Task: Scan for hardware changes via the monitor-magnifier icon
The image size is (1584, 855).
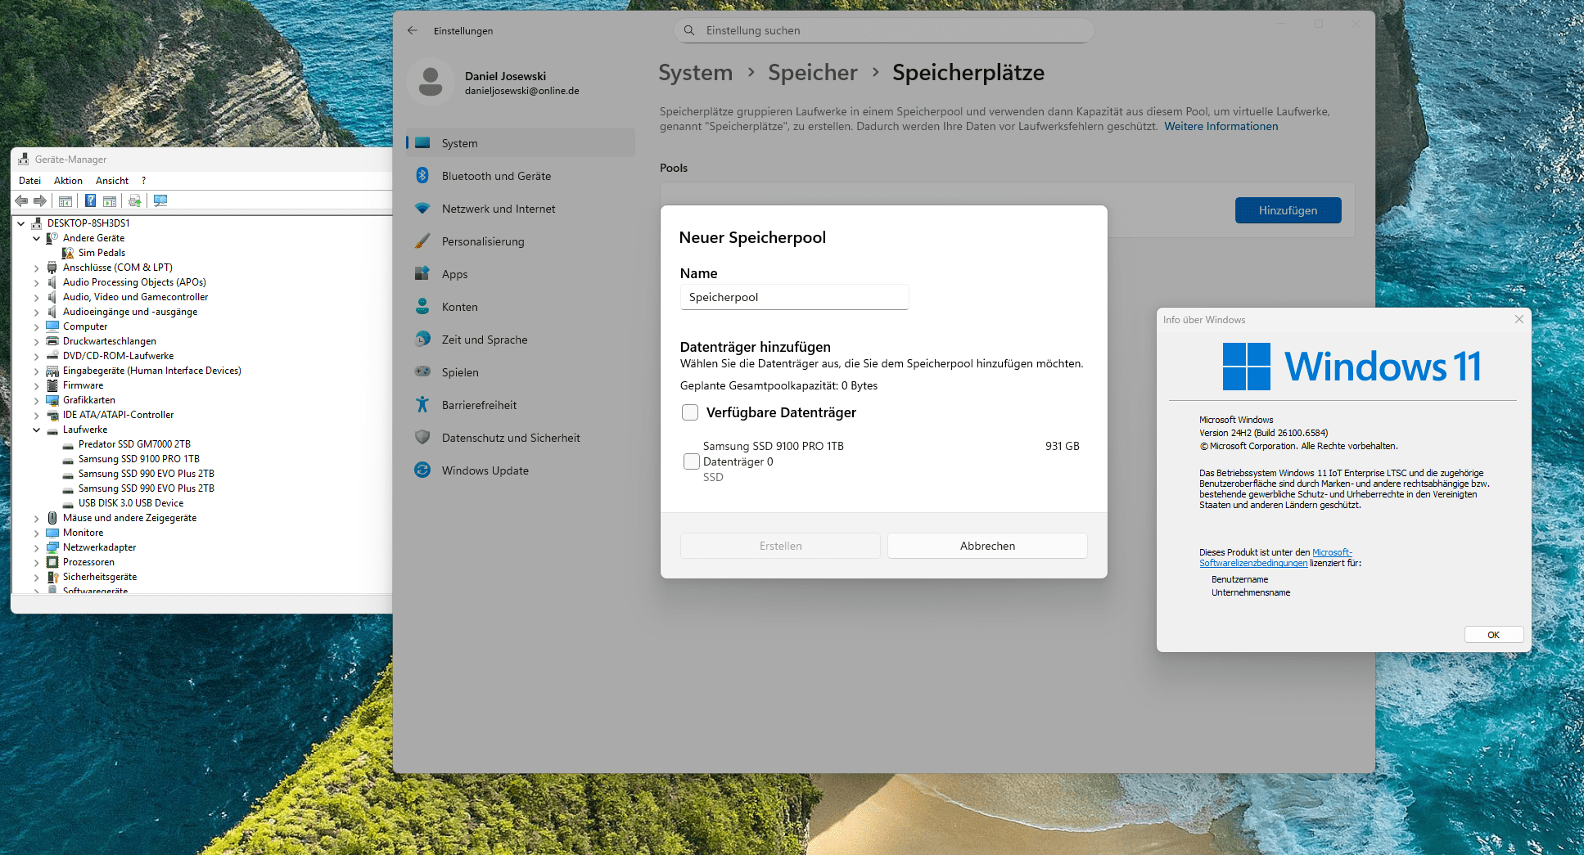Action: (x=160, y=200)
